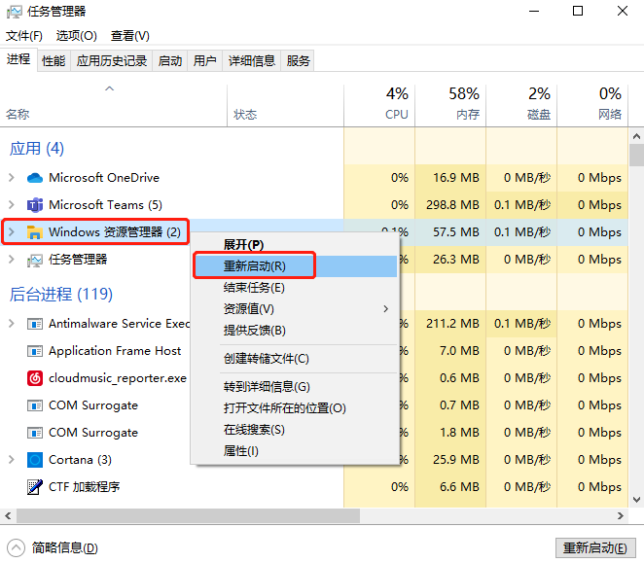Open the 文件(F) menu
The height and width of the screenshot is (563, 644).
(24, 36)
